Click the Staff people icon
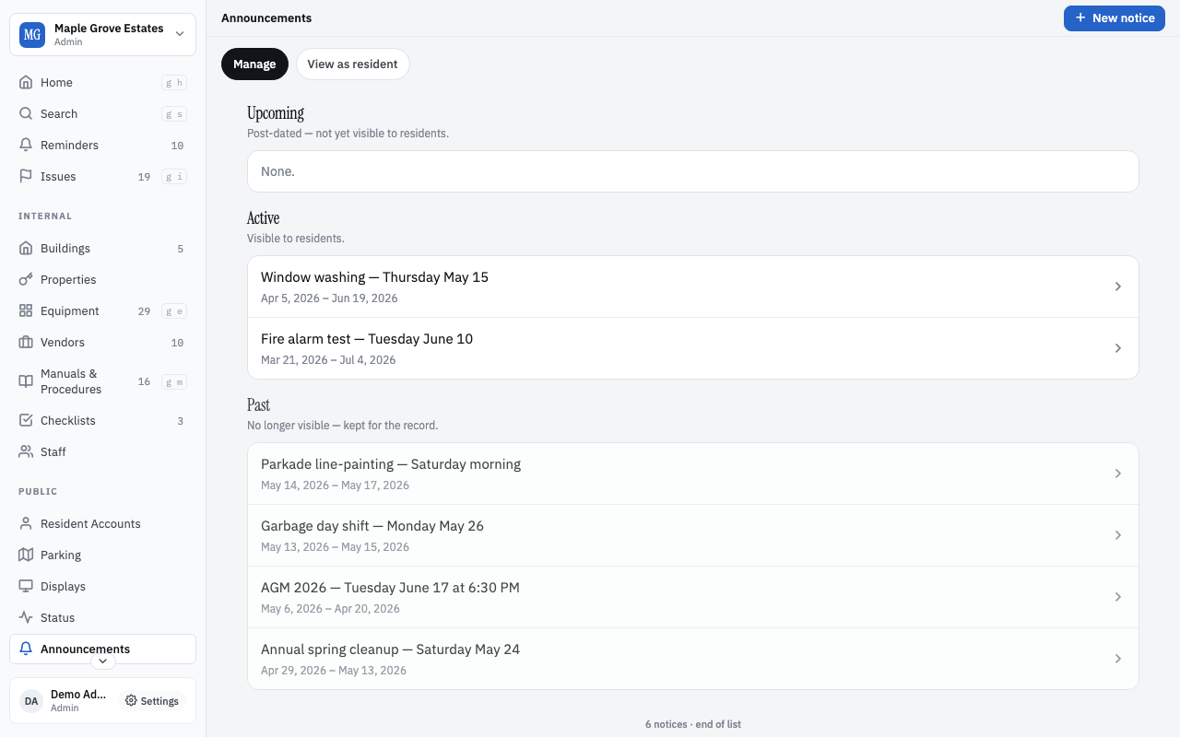 [x=26, y=451]
